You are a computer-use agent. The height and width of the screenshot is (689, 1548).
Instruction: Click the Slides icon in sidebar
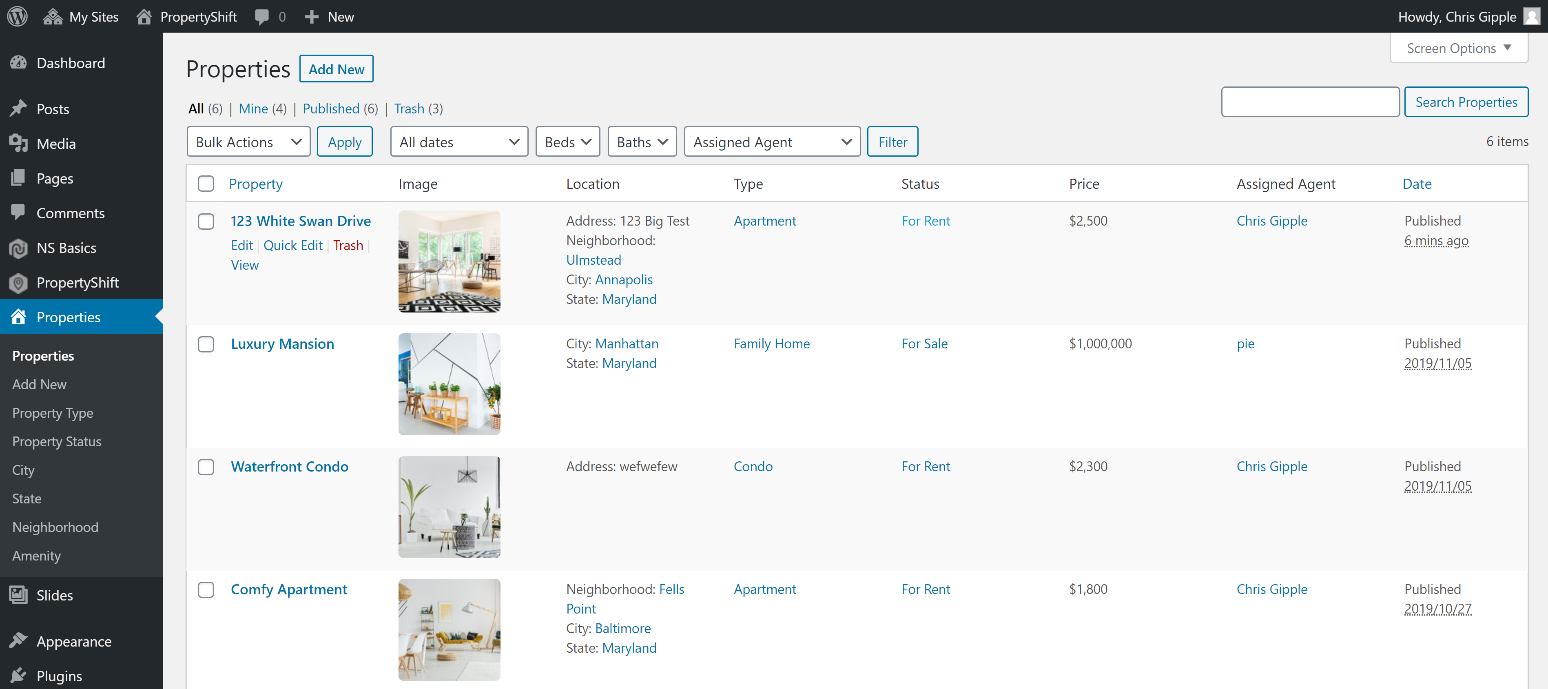point(19,595)
